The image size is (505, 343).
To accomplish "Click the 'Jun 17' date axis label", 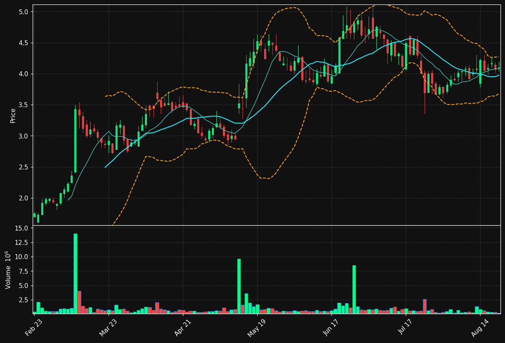I will pos(331,328).
